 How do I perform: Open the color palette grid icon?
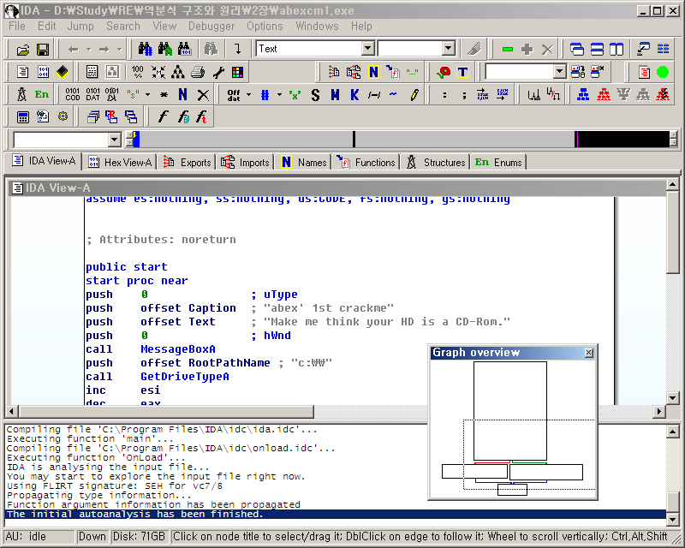tap(238, 72)
